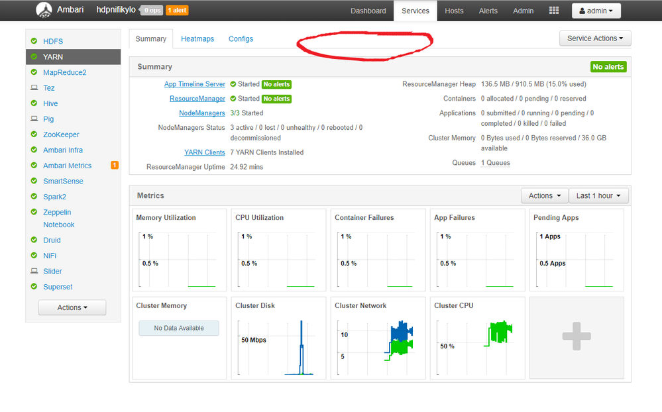Select the Services tab
This screenshot has width=662, height=412.
pos(415,11)
